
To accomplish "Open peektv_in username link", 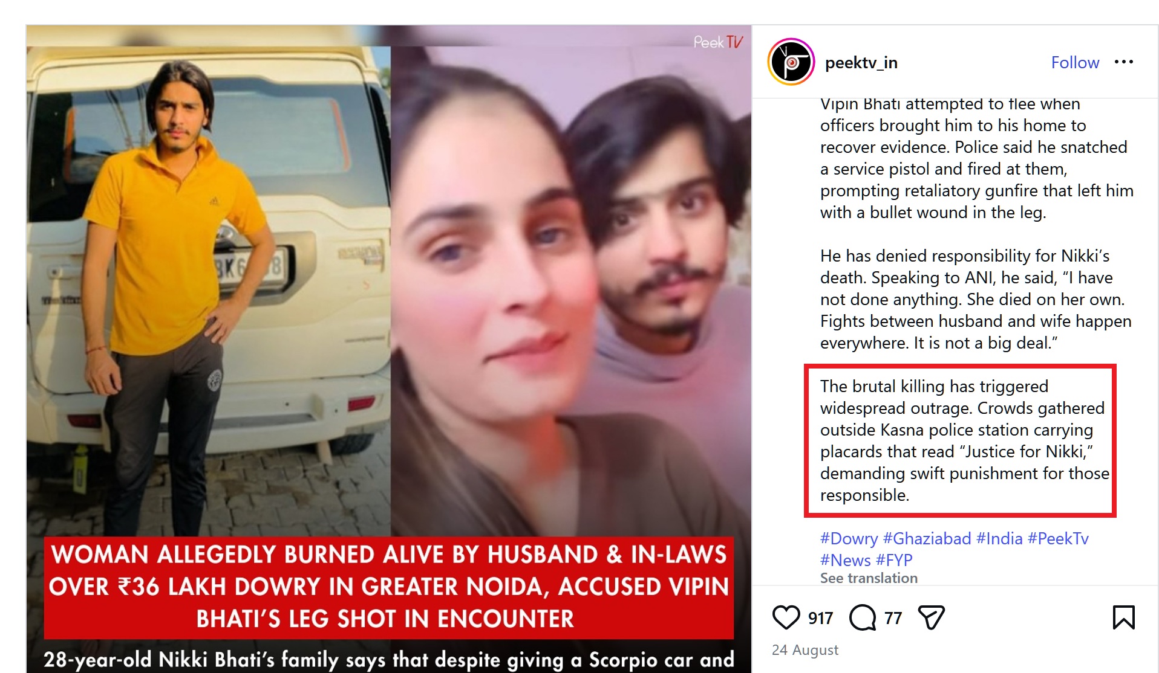I will [x=861, y=63].
